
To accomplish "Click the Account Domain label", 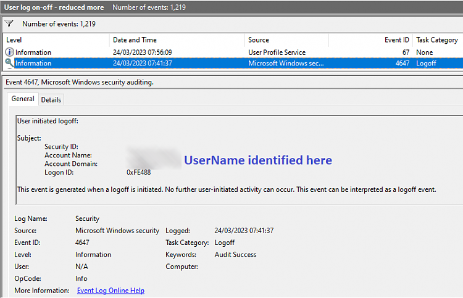I will pyautogui.click(x=71, y=163).
